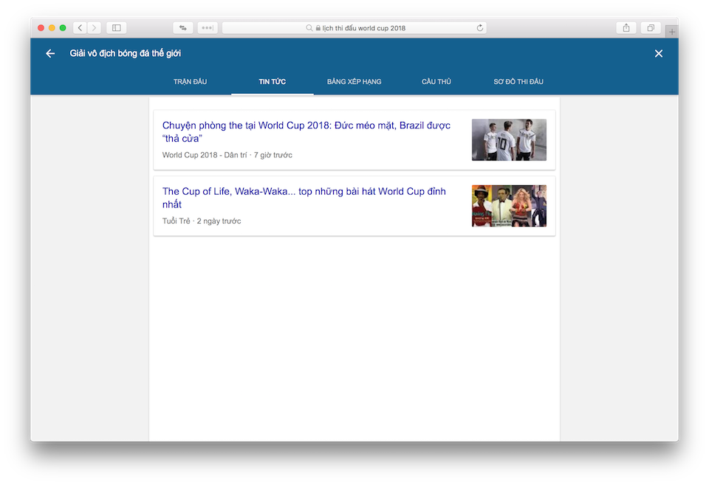Viewport: 709px width, 485px height.
Task: Show all tabs overview icon
Action: point(651,28)
